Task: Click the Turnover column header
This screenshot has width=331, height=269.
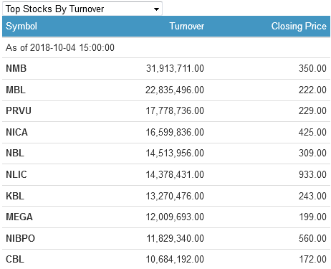Action: 187,26
